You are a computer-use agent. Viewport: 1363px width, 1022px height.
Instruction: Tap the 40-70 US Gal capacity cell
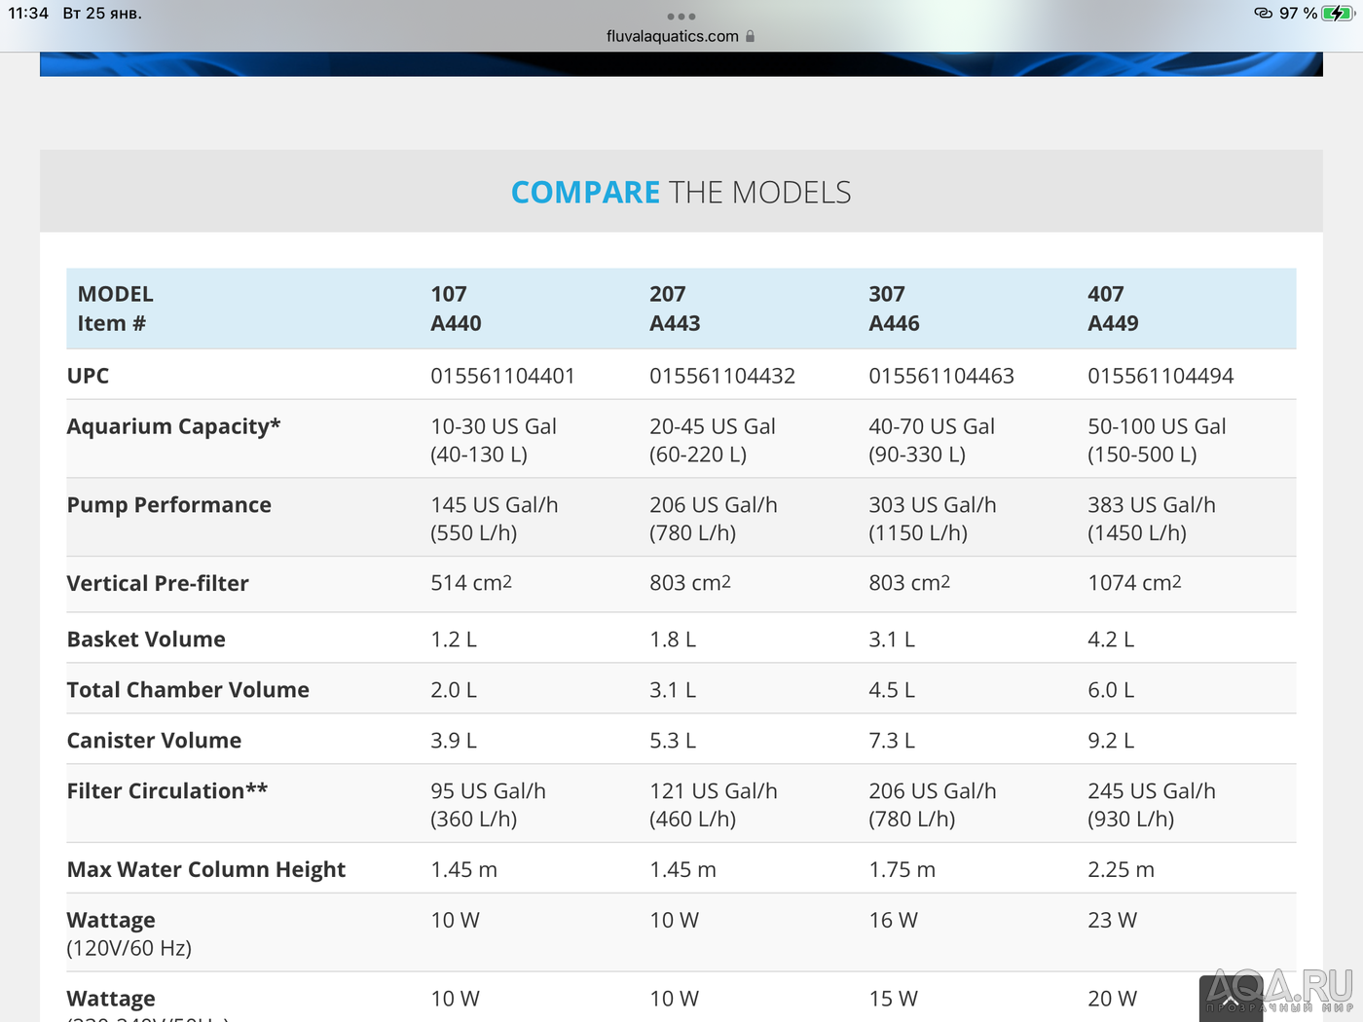[x=932, y=440]
